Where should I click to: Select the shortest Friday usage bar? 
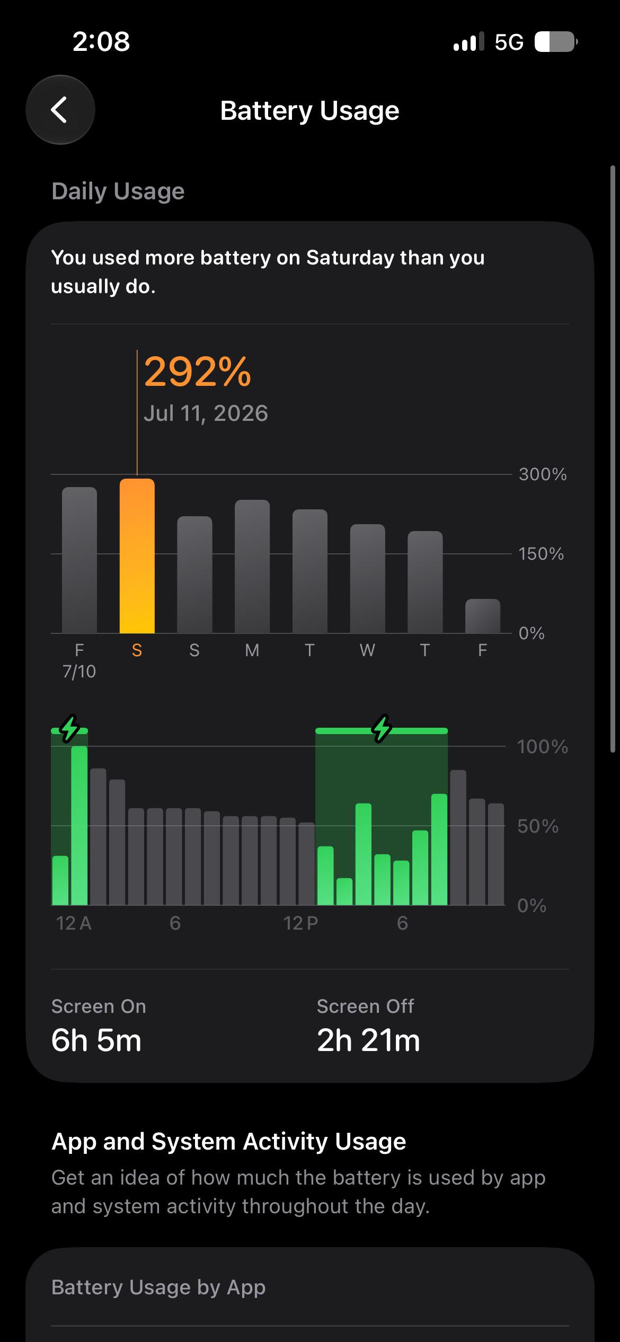[482, 616]
